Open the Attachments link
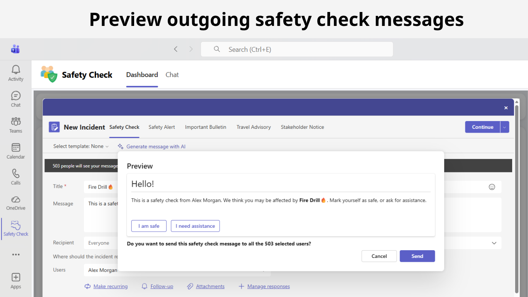 [x=210, y=286]
